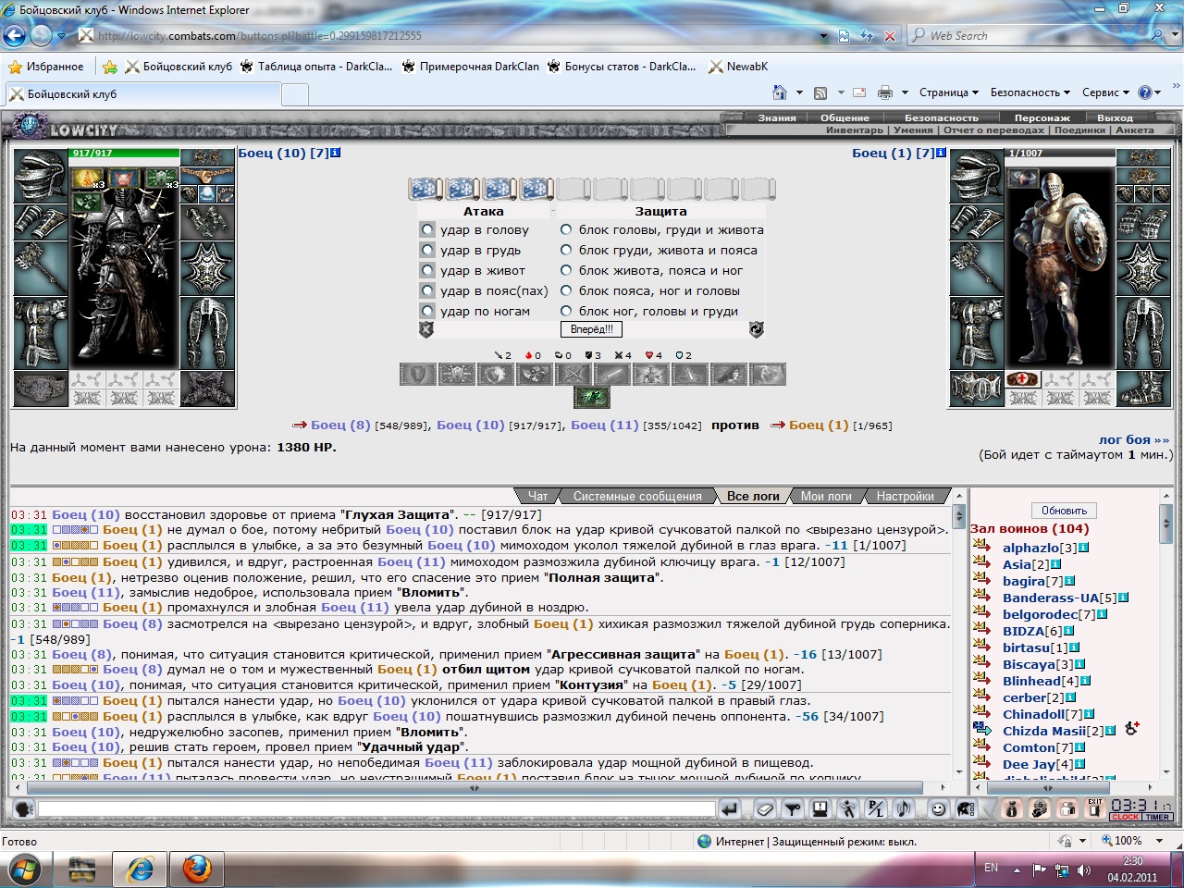The image size is (1184, 888).
Task: Click the running figure icon in chat toolbar
Action: coord(847,809)
